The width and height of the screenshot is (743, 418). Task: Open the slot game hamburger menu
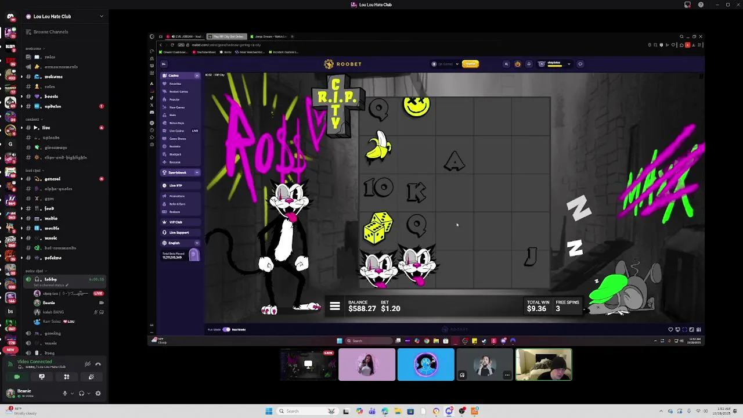pos(335,307)
